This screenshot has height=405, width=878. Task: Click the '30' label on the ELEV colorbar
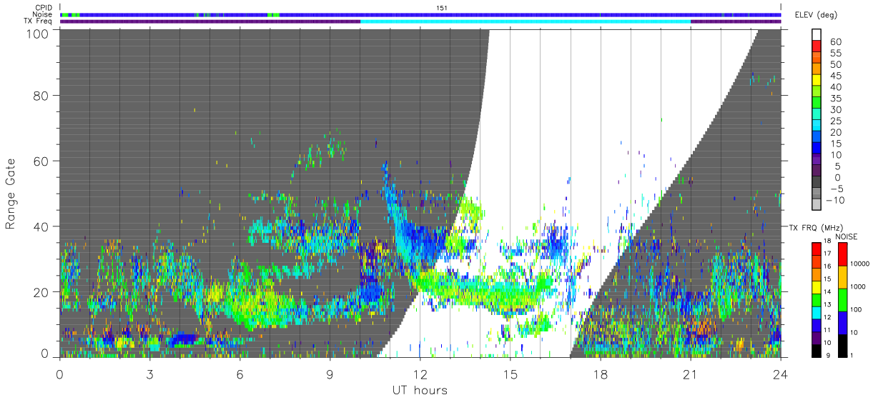point(836,109)
